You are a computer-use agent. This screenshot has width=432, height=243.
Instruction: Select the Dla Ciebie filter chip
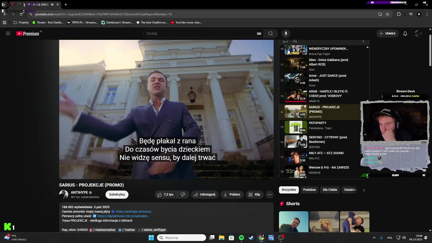[x=330, y=190]
